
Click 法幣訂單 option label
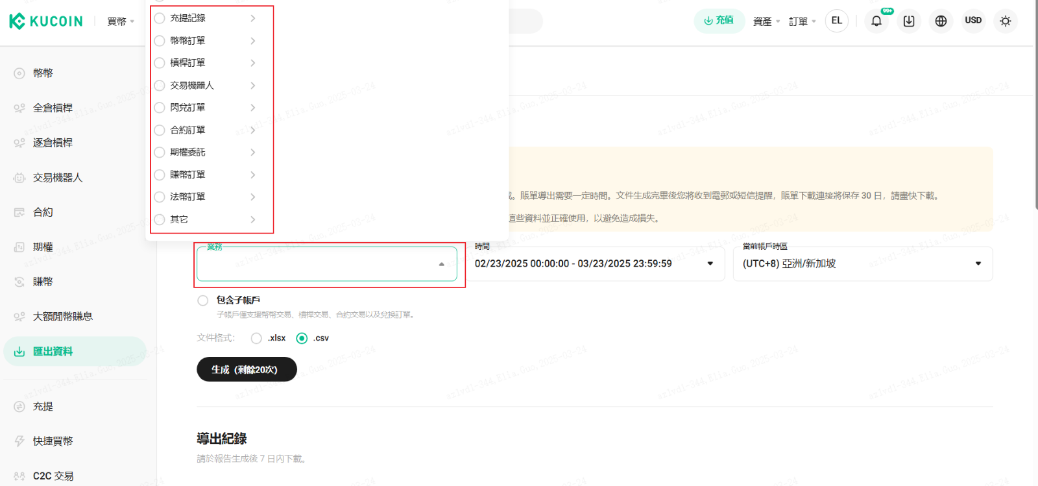pos(187,197)
